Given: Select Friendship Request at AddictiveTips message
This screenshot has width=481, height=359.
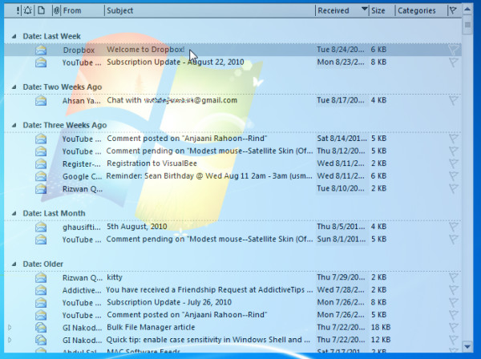Looking at the screenshot, I should click(x=209, y=290).
